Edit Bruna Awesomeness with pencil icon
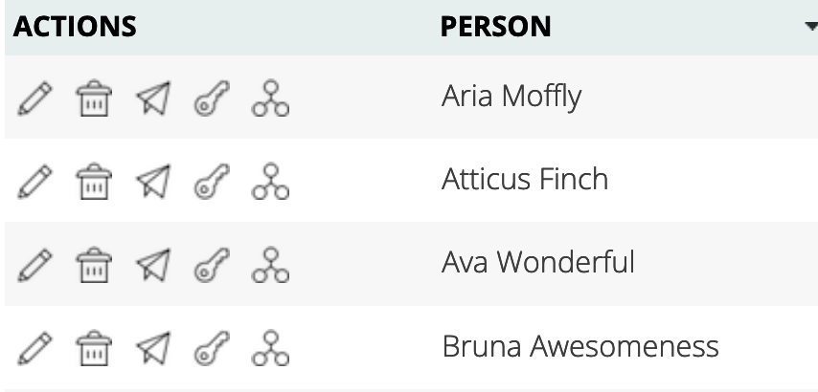The width and height of the screenshot is (818, 392). coord(34,347)
